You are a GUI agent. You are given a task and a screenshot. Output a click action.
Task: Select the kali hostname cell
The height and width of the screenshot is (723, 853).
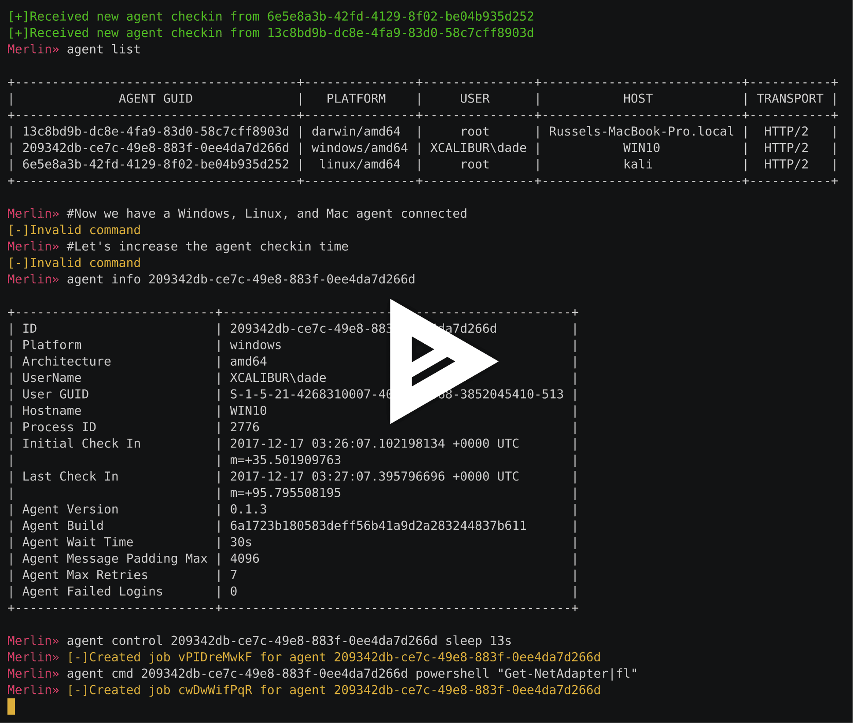[637, 164]
